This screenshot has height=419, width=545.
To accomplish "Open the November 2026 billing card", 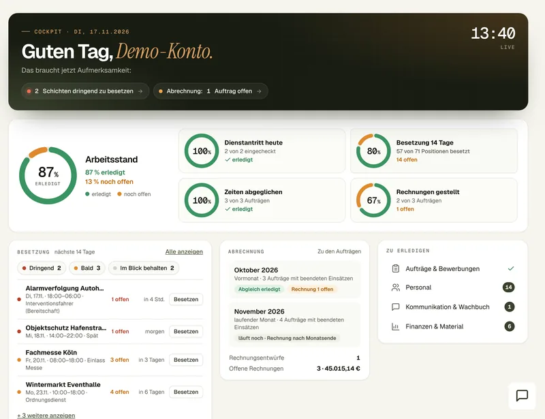I will 294,325.
